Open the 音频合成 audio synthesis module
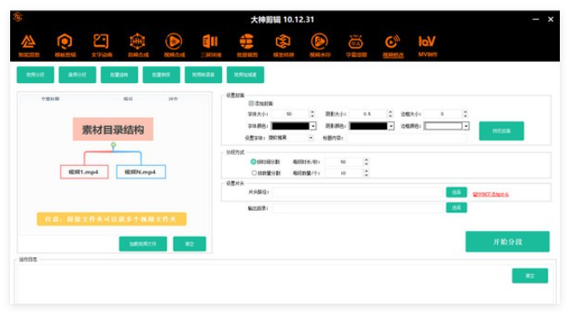This screenshot has height=314, width=570. click(x=138, y=45)
